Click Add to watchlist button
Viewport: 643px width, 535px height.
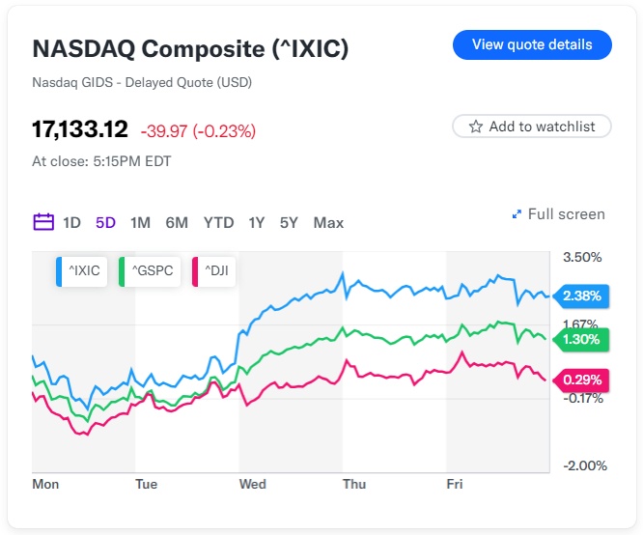[x=532, y=127]
